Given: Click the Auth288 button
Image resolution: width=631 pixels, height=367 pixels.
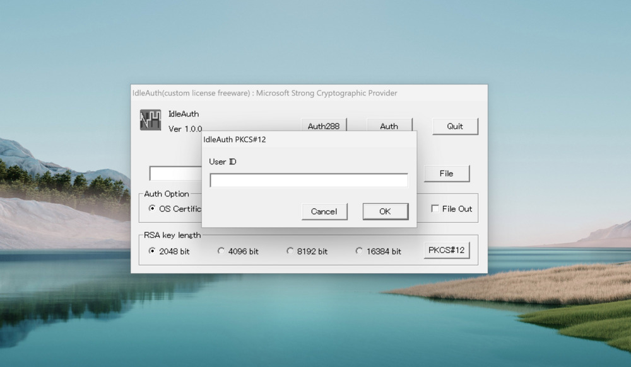Looking at the screenshot, I should pos(324,125).
